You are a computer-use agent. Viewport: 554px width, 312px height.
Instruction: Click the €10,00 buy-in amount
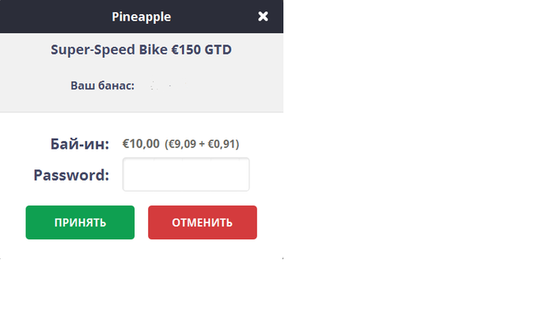(x=141, y=144)
